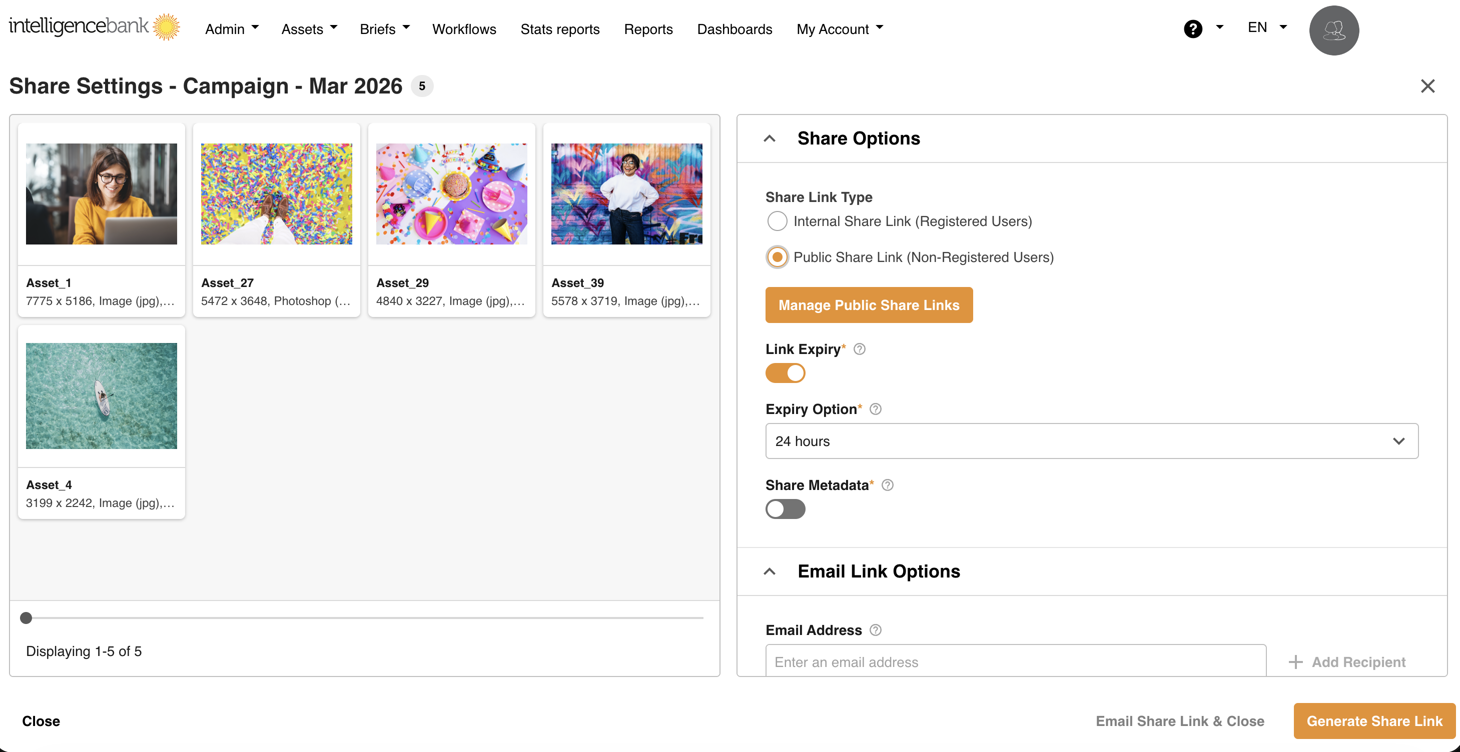Turn off the Link Expiry toggle

(x=785, y=373)
